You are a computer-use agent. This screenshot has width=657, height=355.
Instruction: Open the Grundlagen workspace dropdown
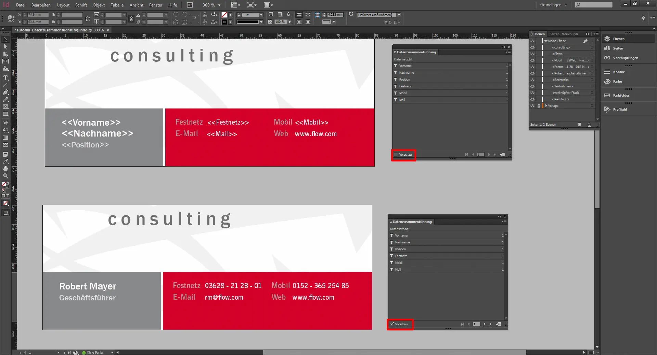coord(553,5)
